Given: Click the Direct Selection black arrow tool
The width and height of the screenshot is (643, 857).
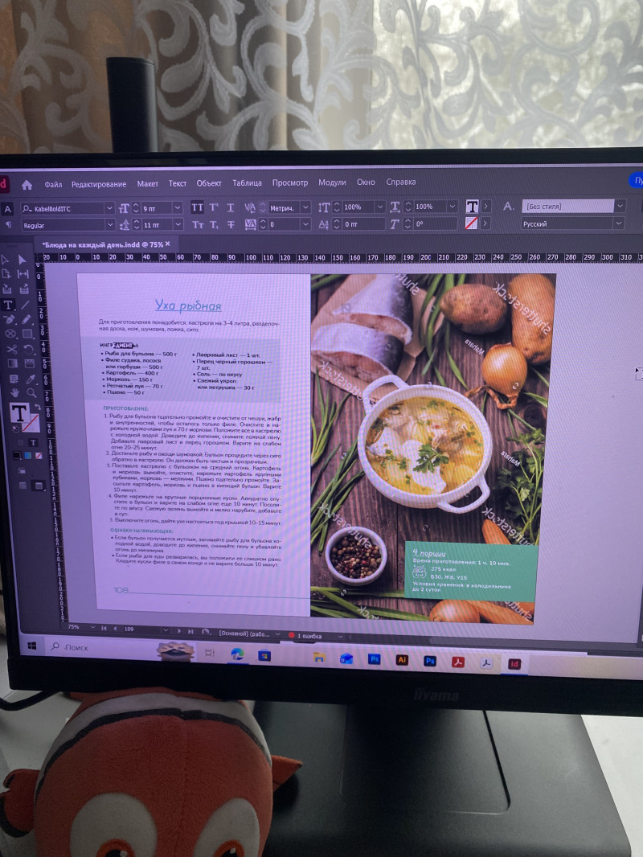Looking at the screenshot, I should tap(23, 260).
